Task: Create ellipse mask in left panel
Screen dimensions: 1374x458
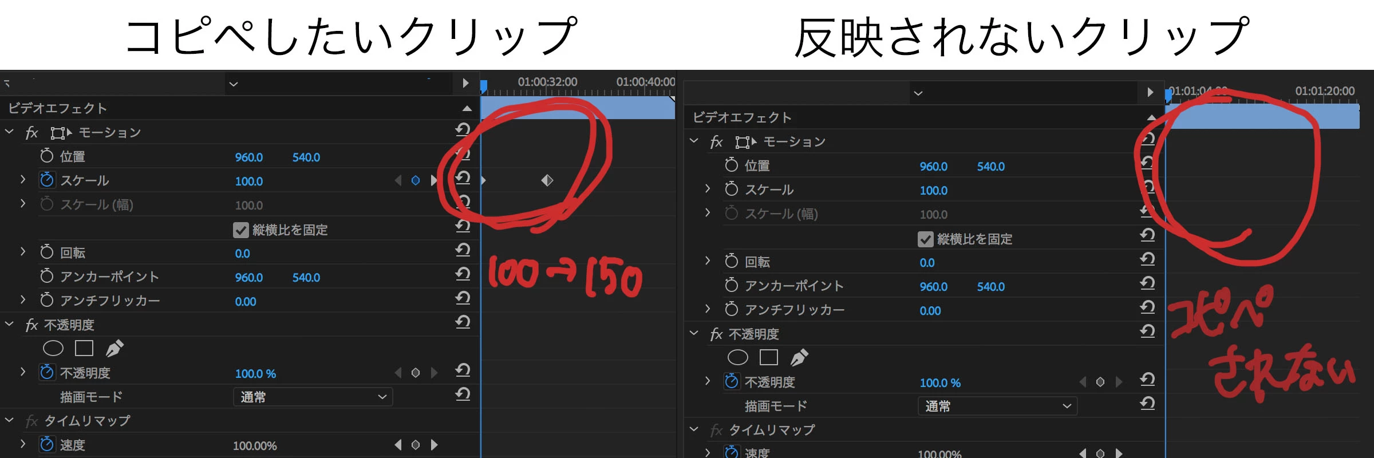Action: 53,348
